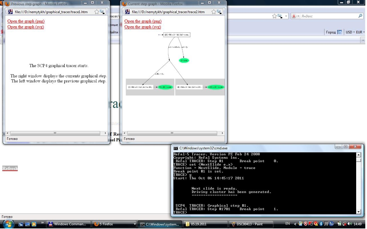Click the S4CP site icon for trace2.htm
Screen dimensions: 367x229
(x=127, y=12)
